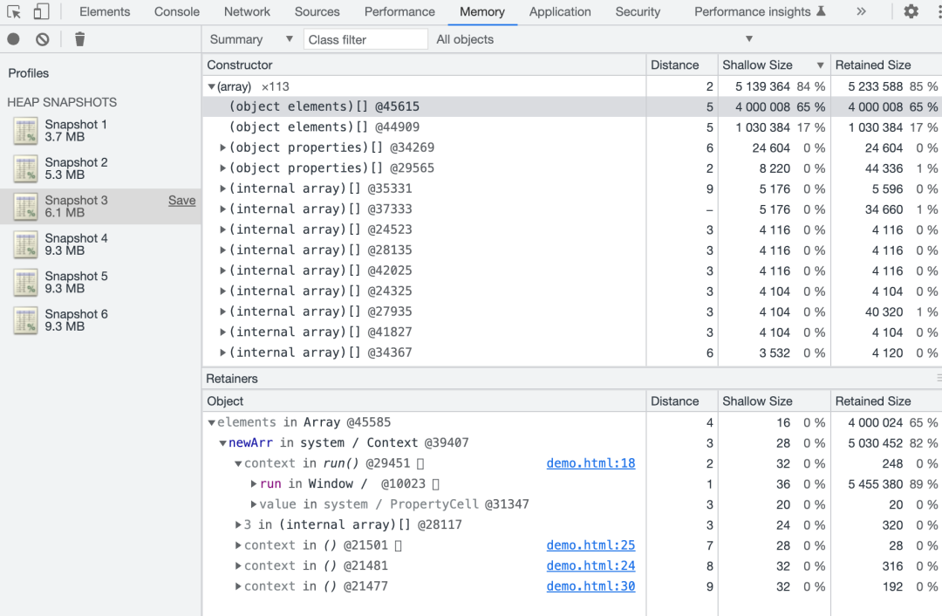This screenshot has height=616, width=942.
Task: Expand (object properties)[] @34269 row
Action: (223, 148)
